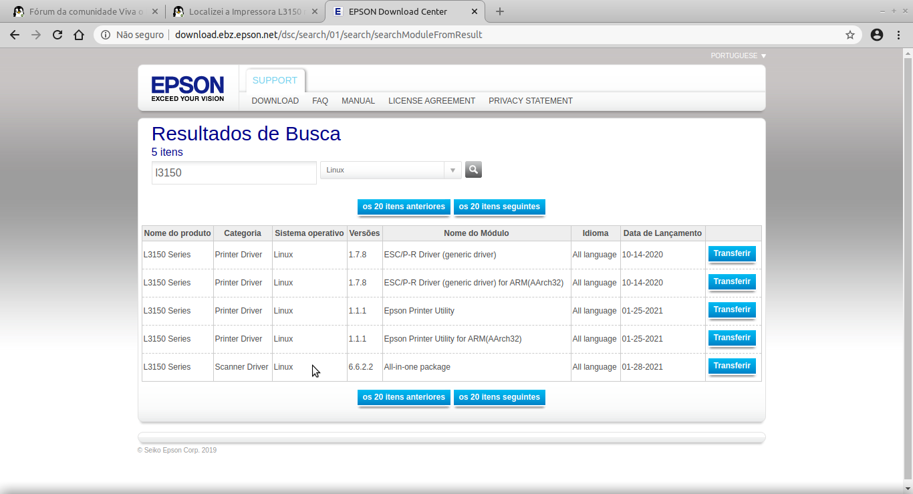Click the magnifier search button

point(473,170)
